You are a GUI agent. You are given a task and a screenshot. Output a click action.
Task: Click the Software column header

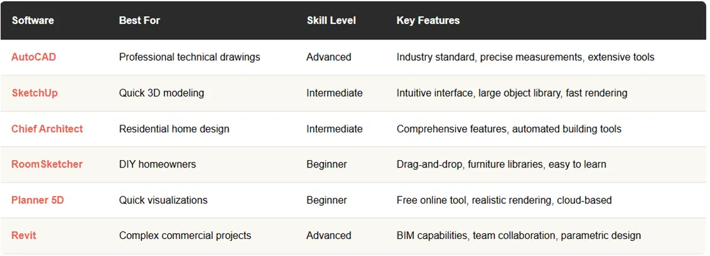(x=33, y=21)
